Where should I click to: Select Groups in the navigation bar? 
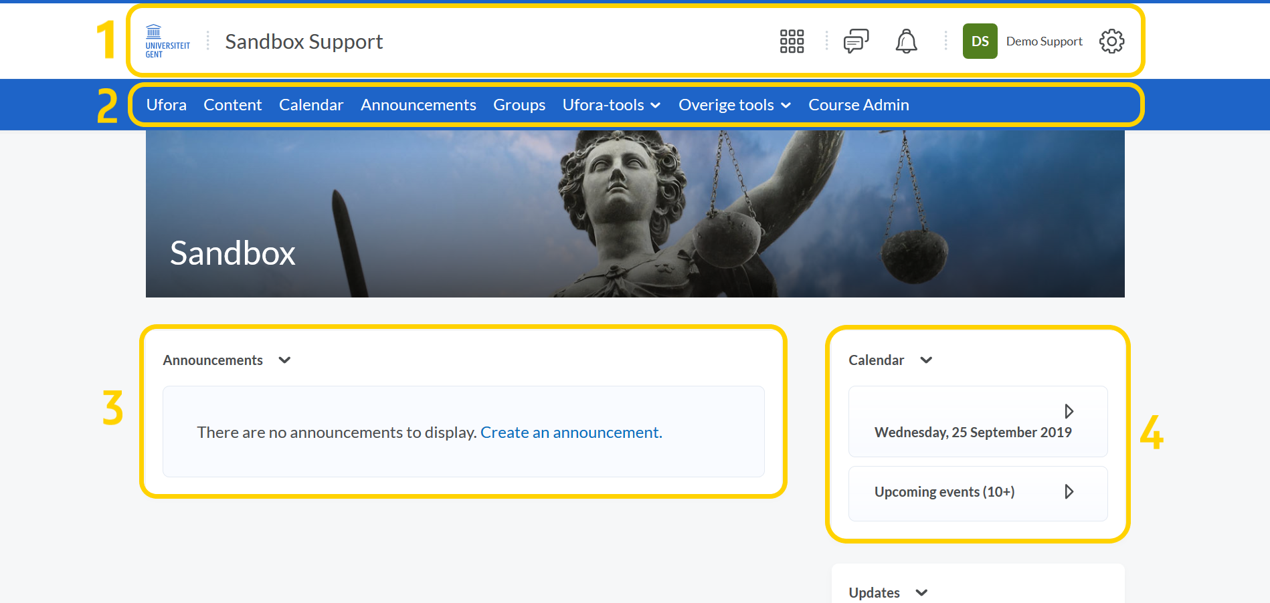click(519, 105)
